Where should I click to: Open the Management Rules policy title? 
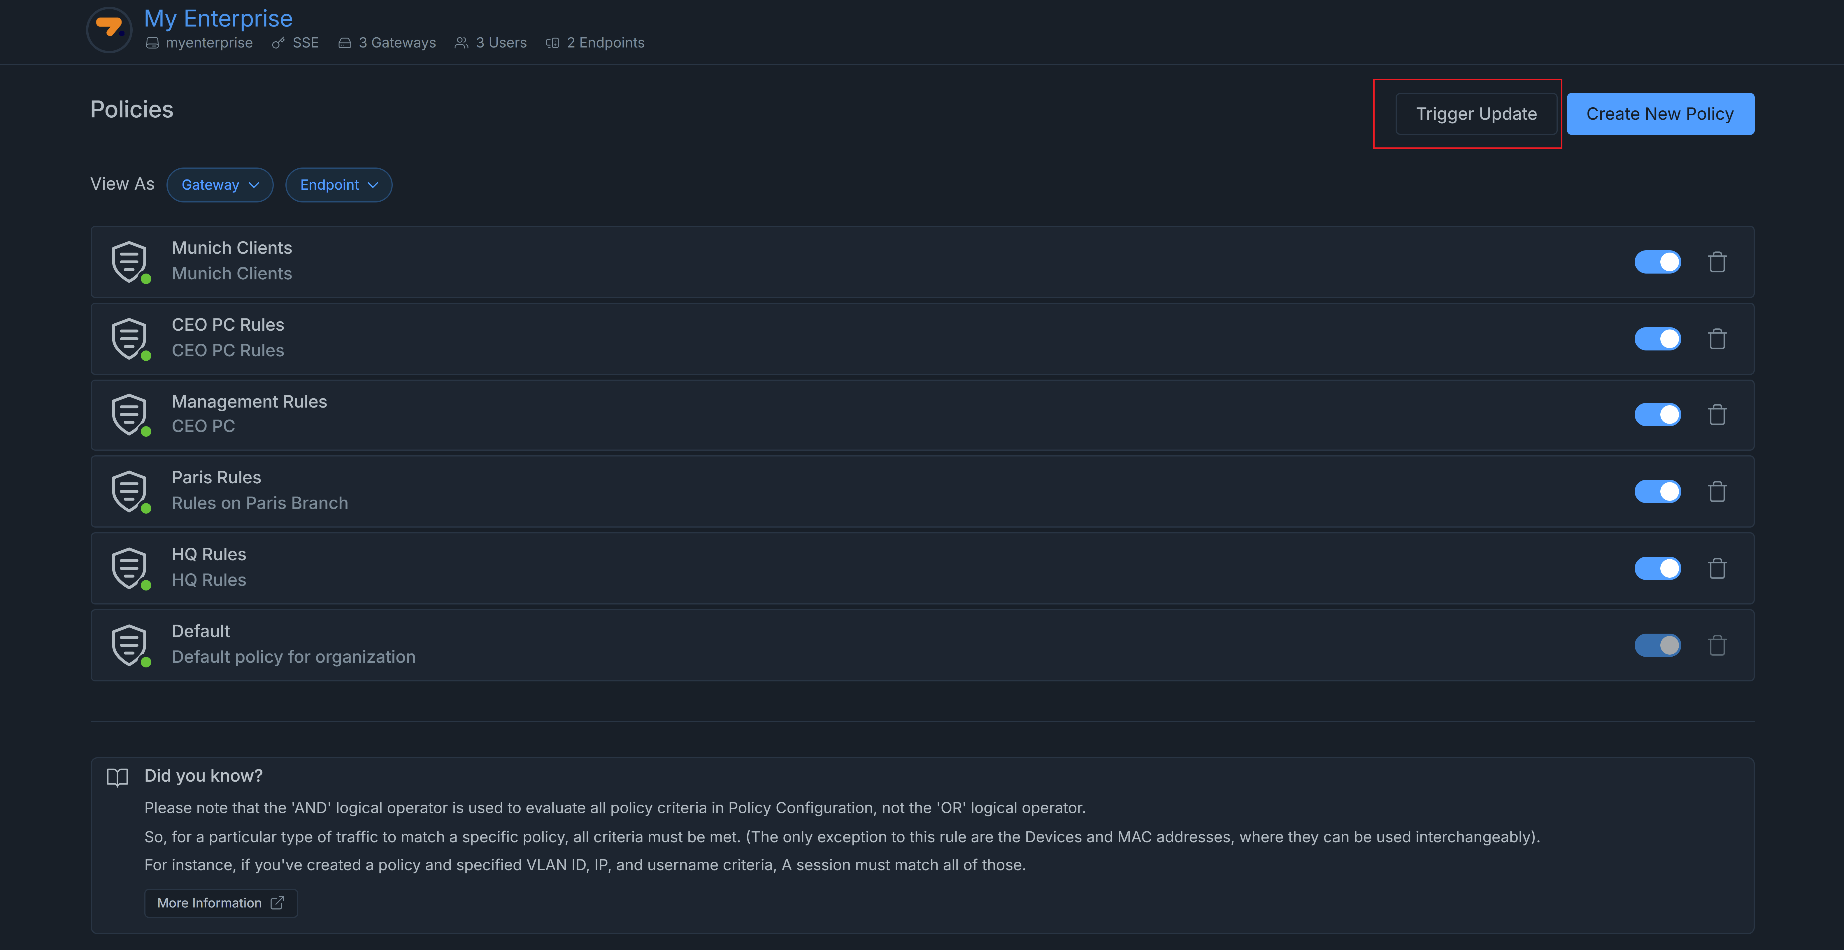pyautogui.click(x=249, y=401)
